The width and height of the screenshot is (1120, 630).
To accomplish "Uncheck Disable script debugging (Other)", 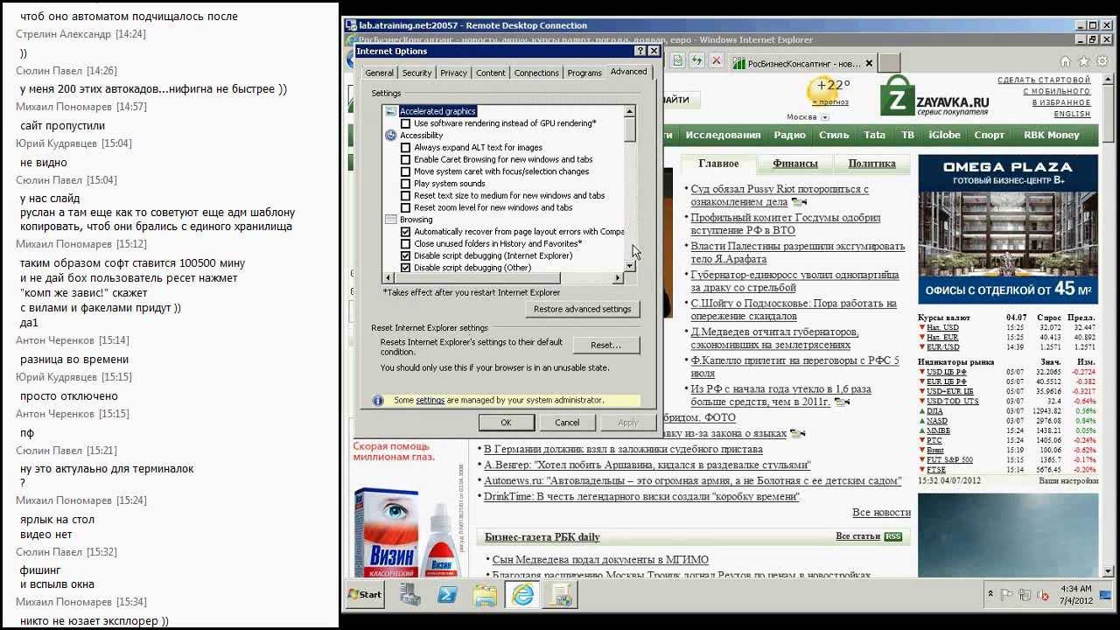I will (405, 269).
